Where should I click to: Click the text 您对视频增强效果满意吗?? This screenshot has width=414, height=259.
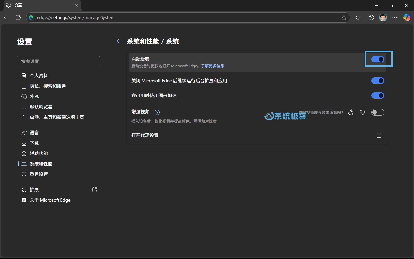pos(321,113)
